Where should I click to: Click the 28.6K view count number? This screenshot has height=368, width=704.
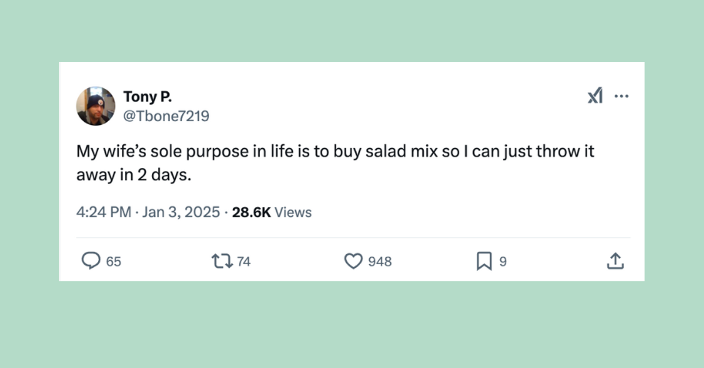(x=251, y=212)
